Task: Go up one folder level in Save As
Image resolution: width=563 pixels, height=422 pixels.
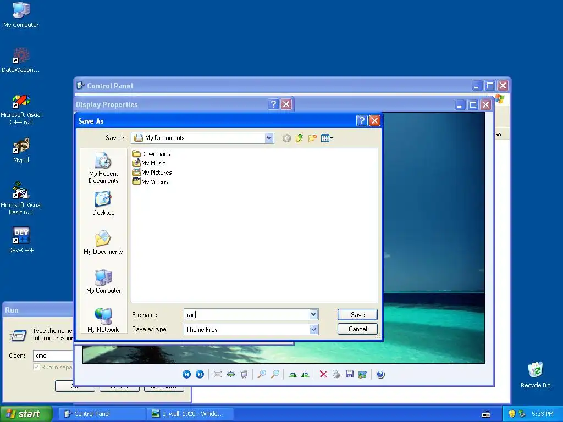Action: coord(299,138)
